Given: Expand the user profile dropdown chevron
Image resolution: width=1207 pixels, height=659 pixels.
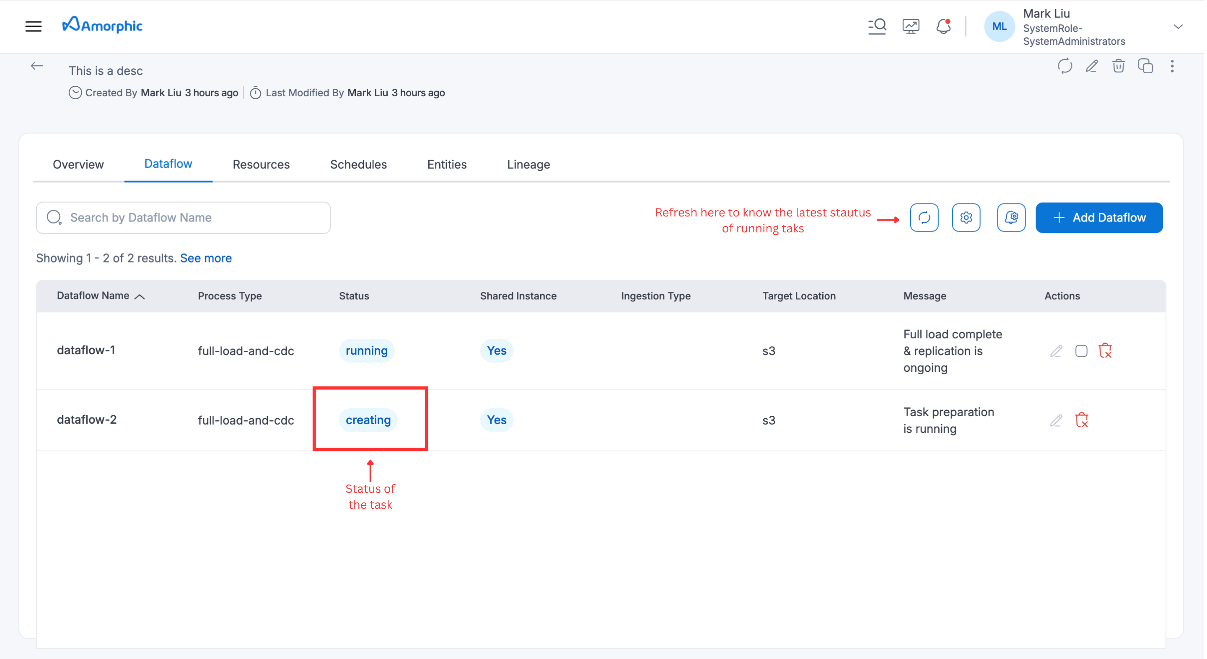Looking at the screenshot, I should [x=1179, y=27].
